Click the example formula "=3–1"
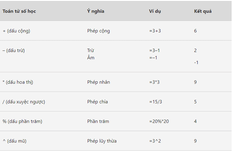Image resolution: width=233 pixels, height=151 pixels. tap(155, 51)
